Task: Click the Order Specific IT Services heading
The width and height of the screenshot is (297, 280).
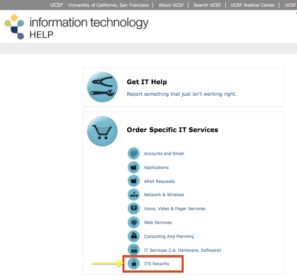Action: 172,130
